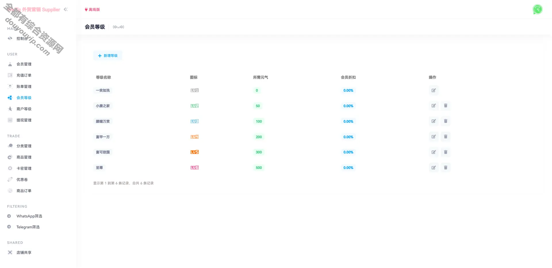This screenshot has height=268, width=552.
Task: Edit the 富可敌国 level
Action: pos(434,152)
